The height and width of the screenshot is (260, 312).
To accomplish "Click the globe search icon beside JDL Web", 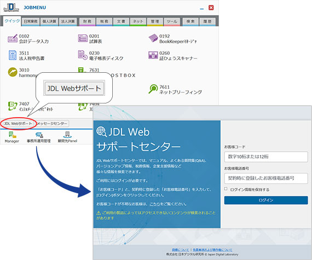I will point(101,132).
